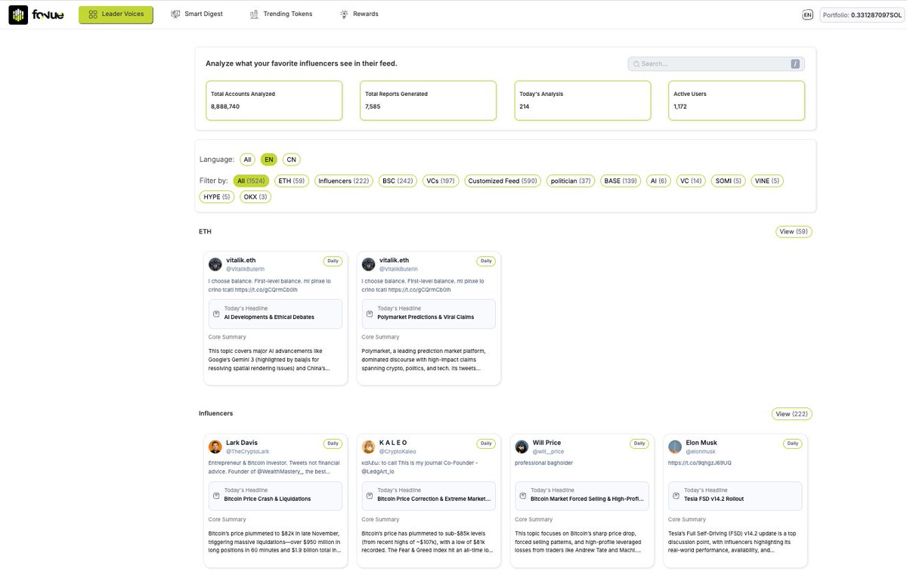Filter by BASE (139)
The image size is (907, 578).
coord(621,181)
